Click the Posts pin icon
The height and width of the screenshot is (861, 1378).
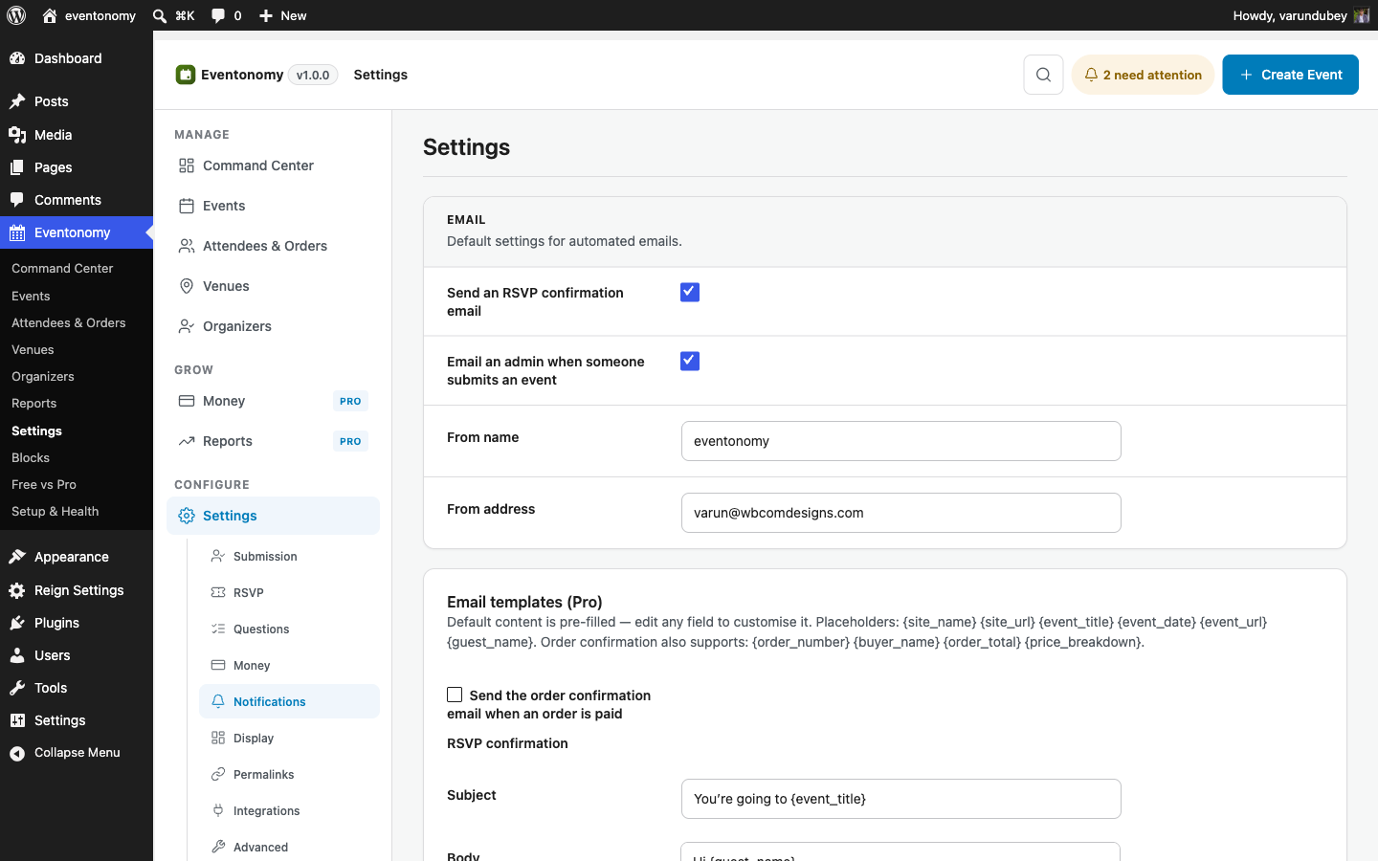(17, 101)
